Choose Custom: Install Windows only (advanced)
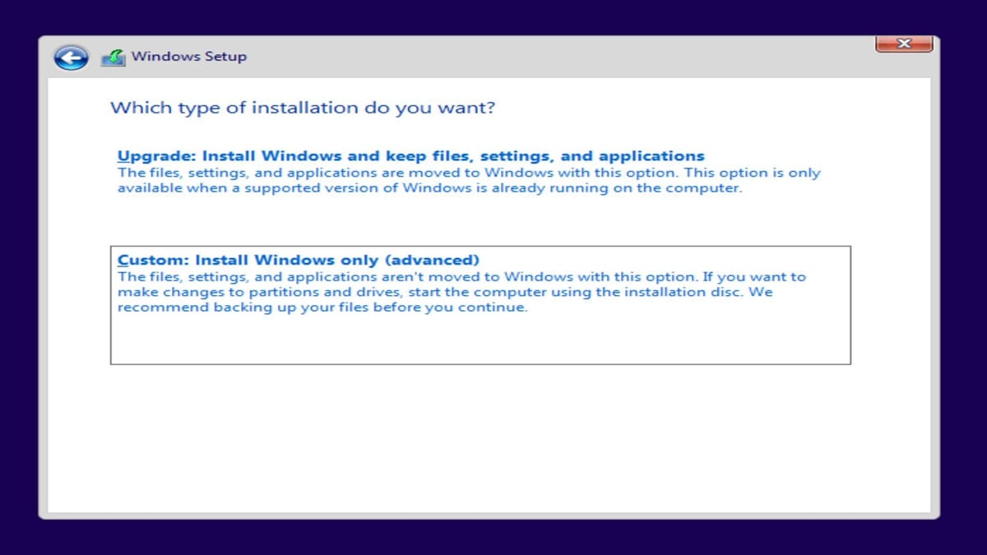Image resolution: width=987 pixels, height=555 pixels. coord(299,259)
